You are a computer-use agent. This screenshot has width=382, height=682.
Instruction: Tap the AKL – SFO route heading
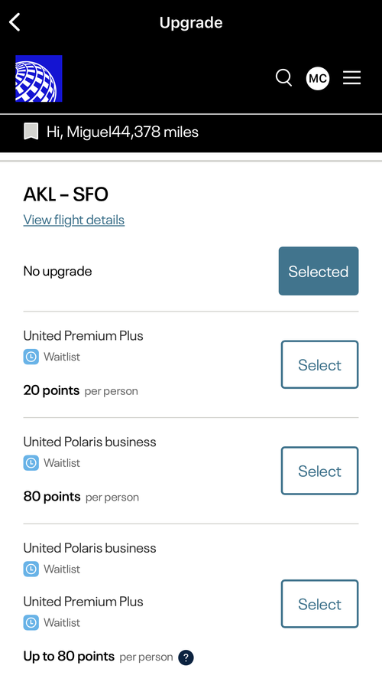point(66,194)
